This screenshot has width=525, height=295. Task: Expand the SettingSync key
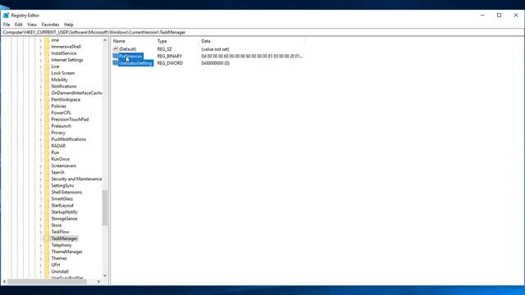(40, 186)
